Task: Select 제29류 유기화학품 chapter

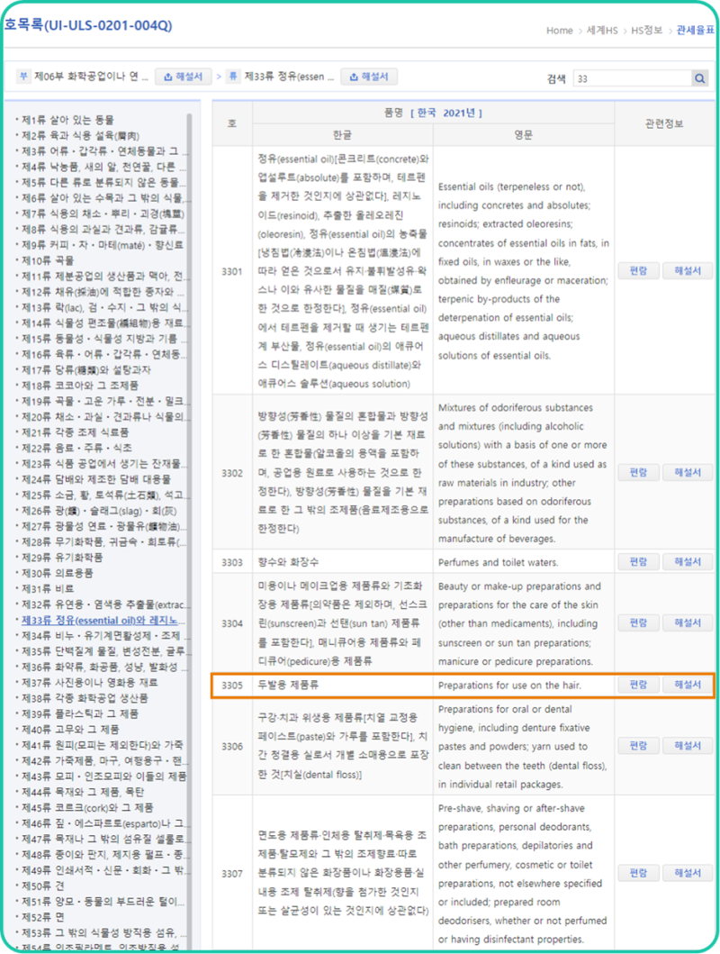Action: pyautogui.click(x=62, y=558)
